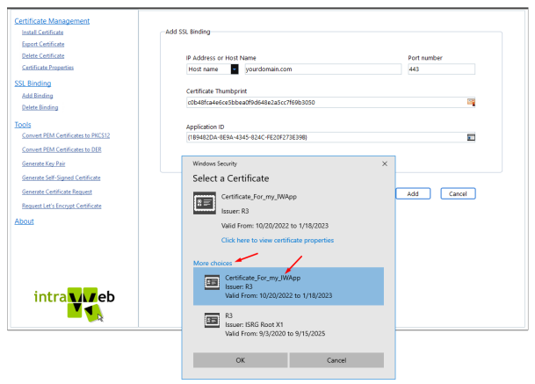This screenshot has height=384, width=535.
Task: Click the IntraWeb logo
Action: point(75,302)
